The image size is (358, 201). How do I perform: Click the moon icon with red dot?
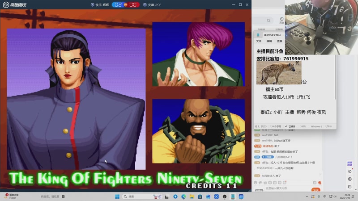[x=350, y=171]
